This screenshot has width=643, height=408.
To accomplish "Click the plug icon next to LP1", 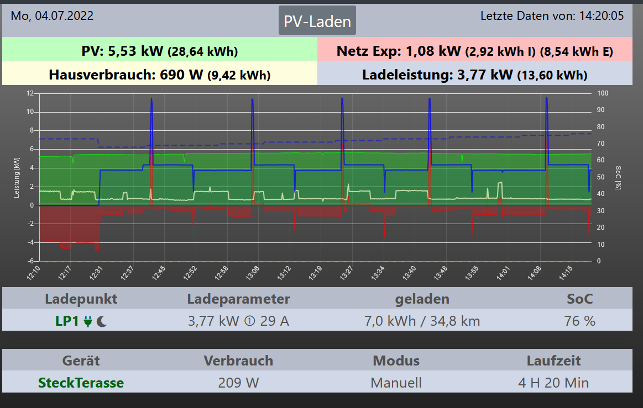I will coord(88,321).
